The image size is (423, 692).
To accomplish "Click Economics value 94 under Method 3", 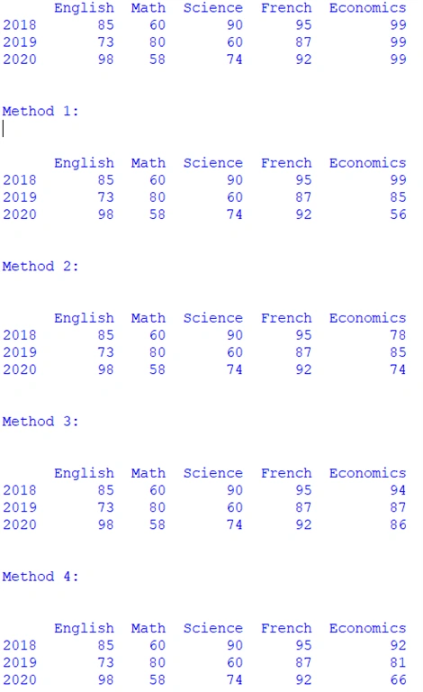I will (x=398, y=490).
